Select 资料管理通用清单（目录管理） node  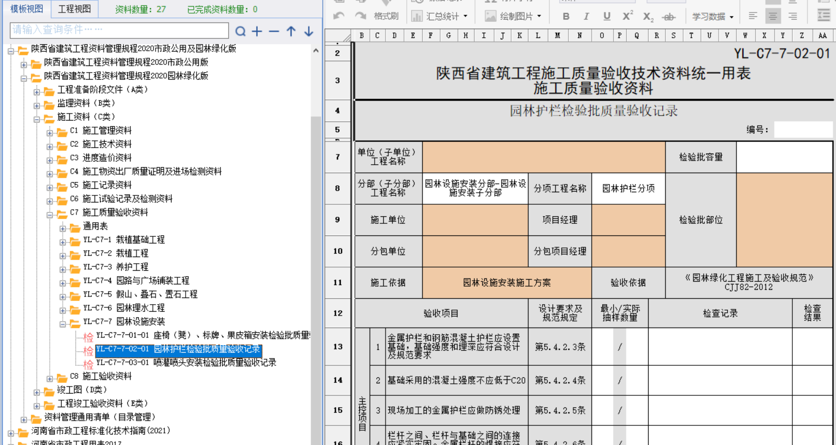click(99, 417)
